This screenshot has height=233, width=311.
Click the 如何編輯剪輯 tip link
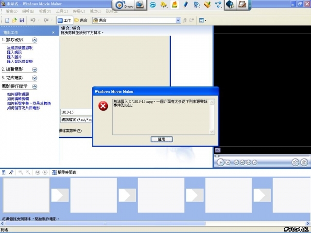coord(18,99)
